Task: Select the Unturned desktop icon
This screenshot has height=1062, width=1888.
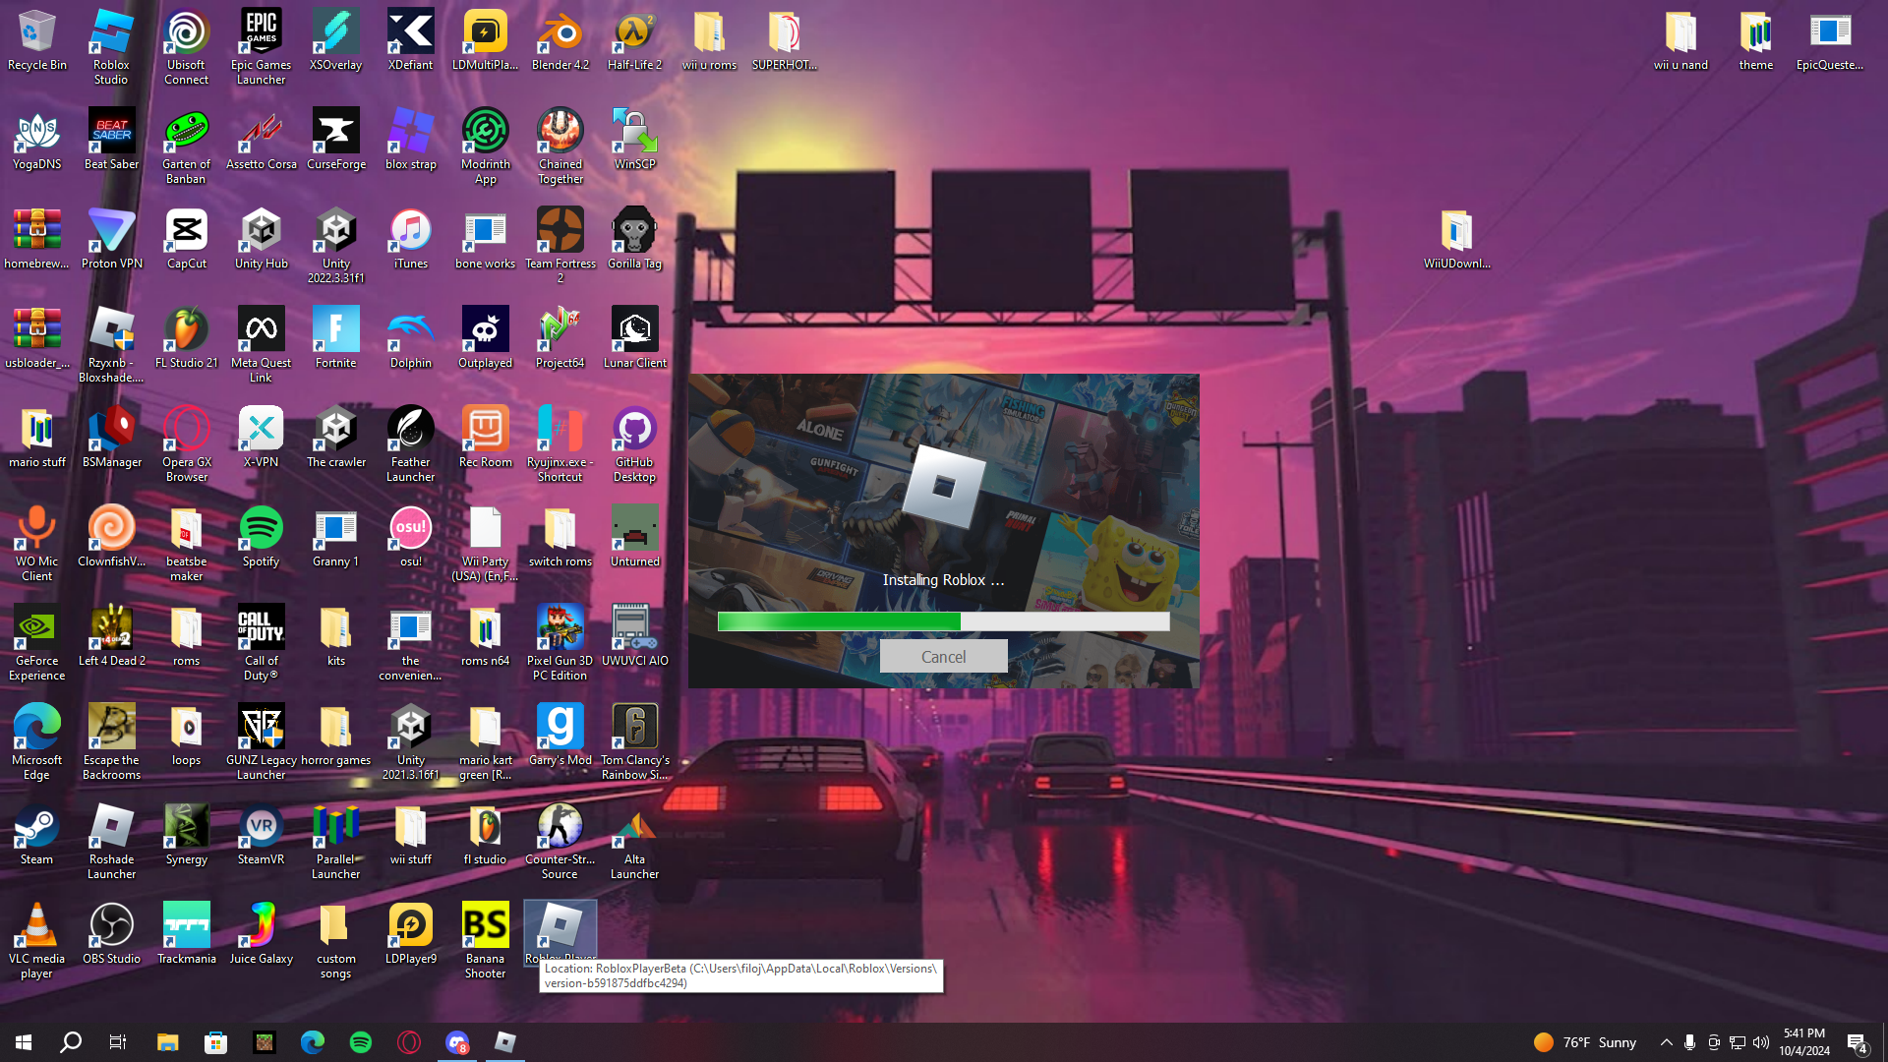Action: tap(634, 538)
